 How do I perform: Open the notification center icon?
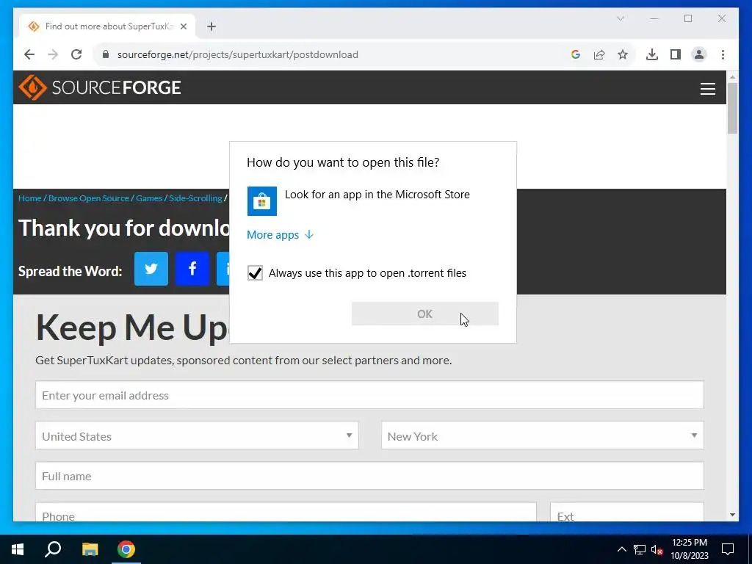point(728,549)
